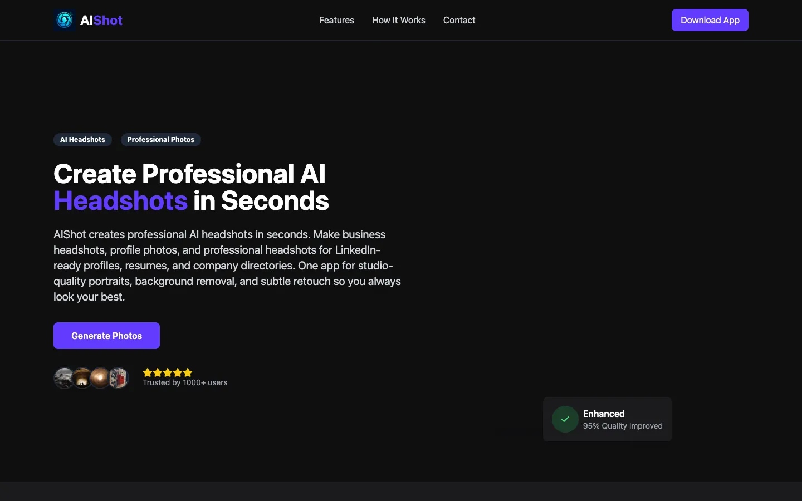Click the fourth yellow rating star
The height and width of the screenshot is (501, 802).
coord(178,372)
